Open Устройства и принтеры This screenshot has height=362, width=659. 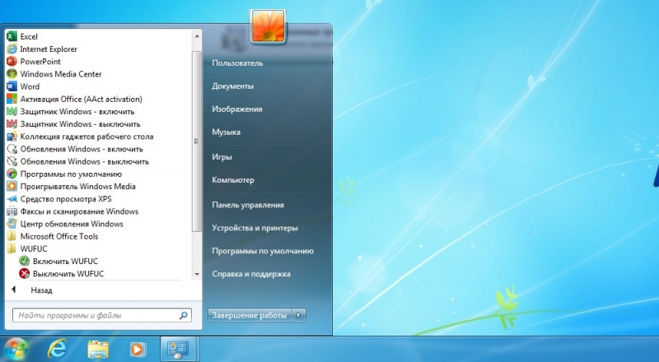(255, 228)
